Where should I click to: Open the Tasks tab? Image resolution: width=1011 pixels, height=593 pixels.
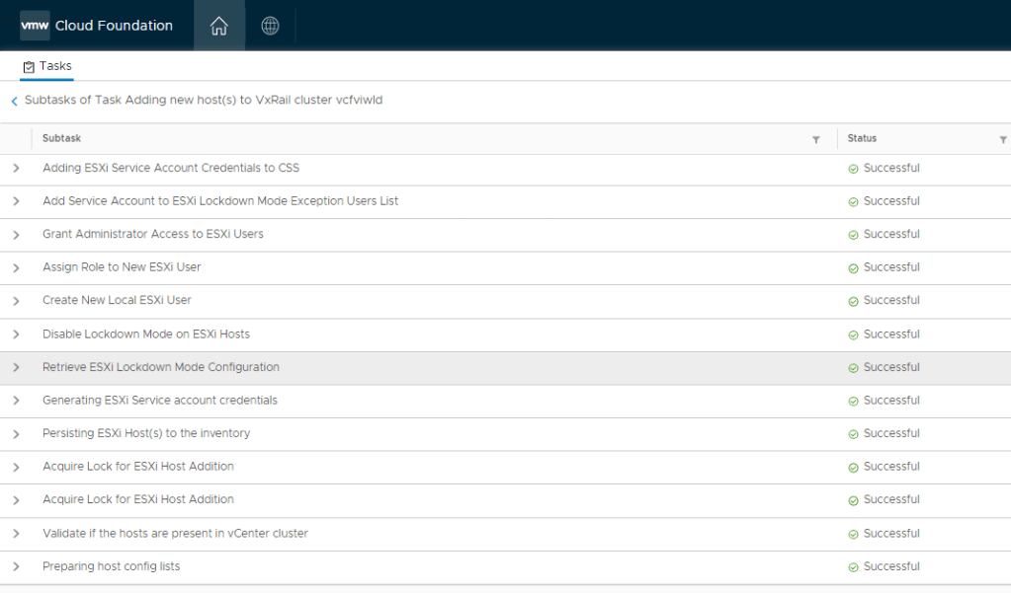pos(47,66)
